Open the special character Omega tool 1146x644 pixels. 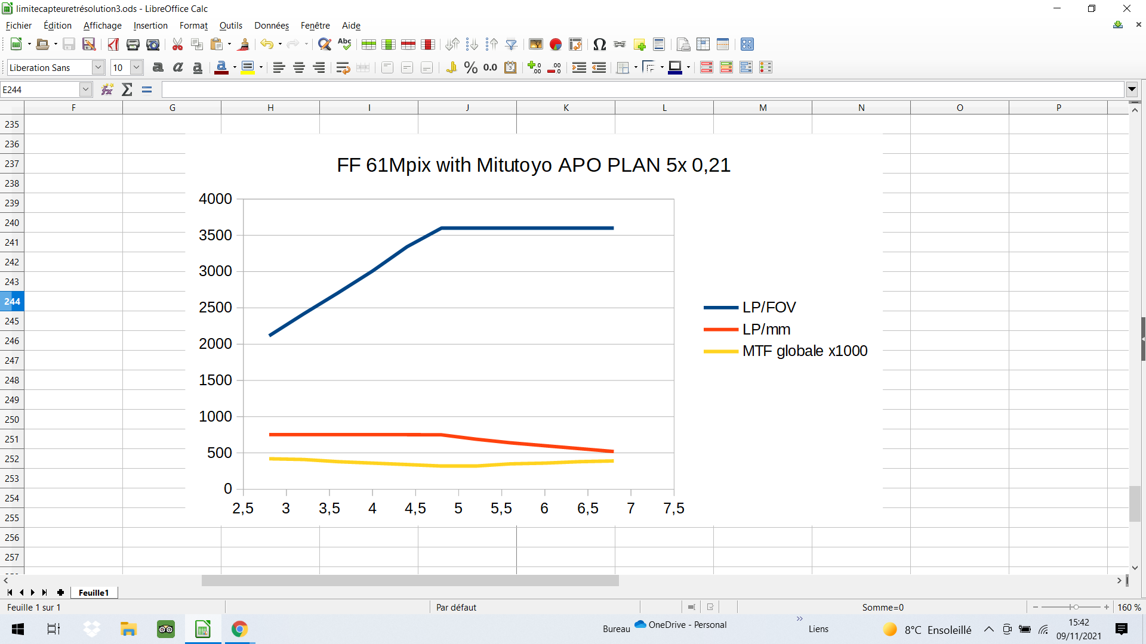(x=599, y=44)
